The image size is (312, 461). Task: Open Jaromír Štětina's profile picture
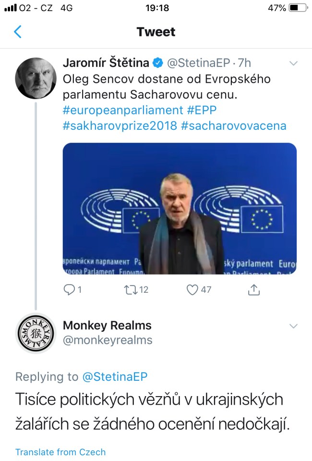tap(36, 78)
